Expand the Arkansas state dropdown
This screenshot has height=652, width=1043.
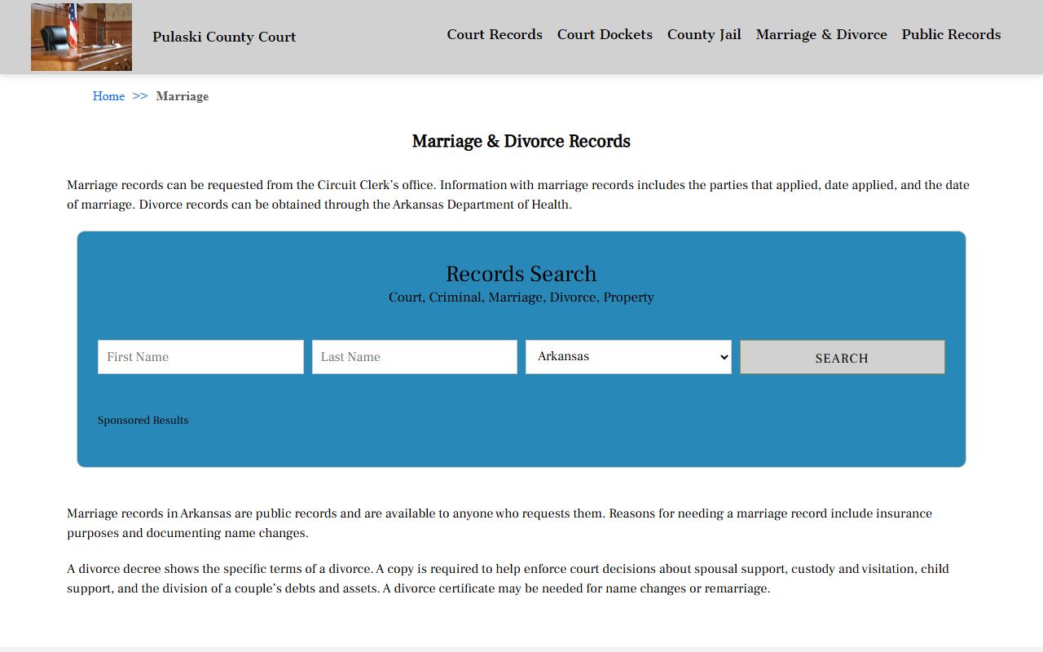628,357
